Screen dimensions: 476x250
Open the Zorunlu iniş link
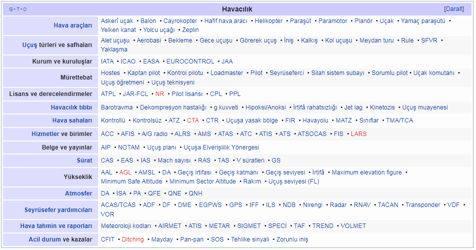click(292, 239)
